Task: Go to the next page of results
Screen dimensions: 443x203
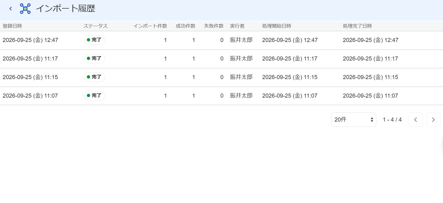Action: point(433,120)
